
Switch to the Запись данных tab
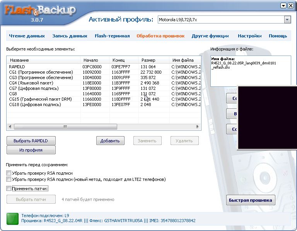point(70,36)
